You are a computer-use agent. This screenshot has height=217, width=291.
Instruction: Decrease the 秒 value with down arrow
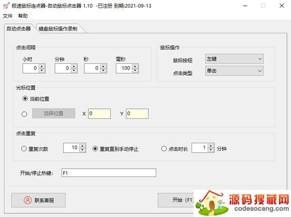click(104, 71)
